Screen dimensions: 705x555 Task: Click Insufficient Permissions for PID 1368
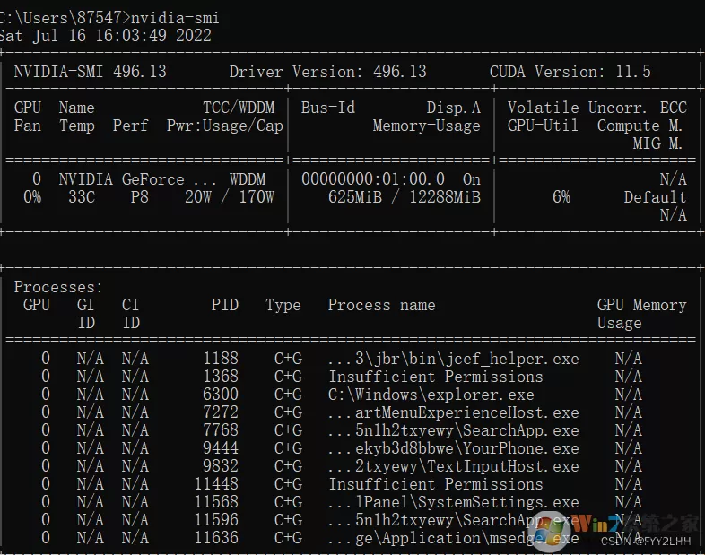435,377
